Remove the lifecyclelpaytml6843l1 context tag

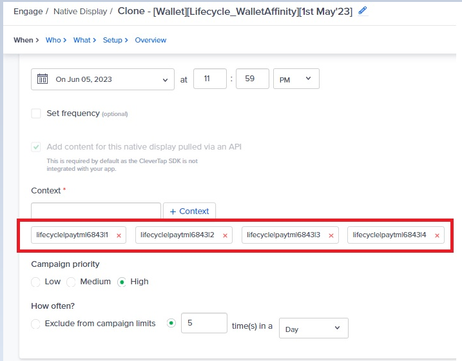(x=119, y=235)
